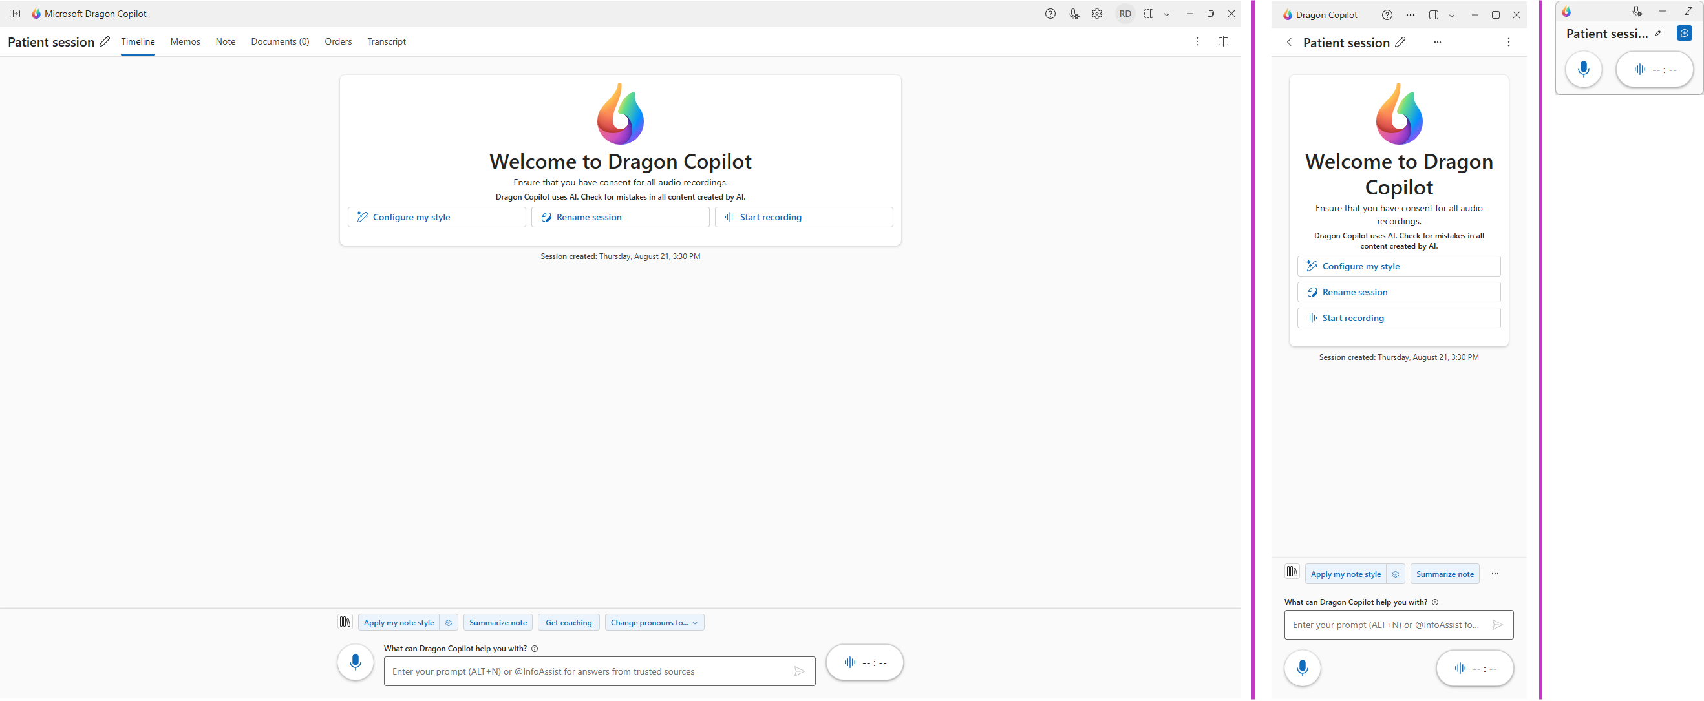Toggle split view icon right of Timeline tabs
Viewport: 1704px width, 701px height.
tap(1222, 41)
